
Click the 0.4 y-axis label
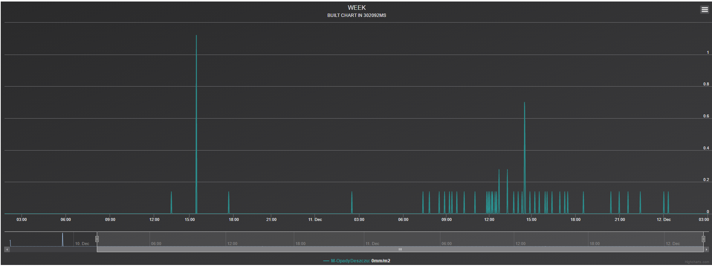pyautogui.click(x=706, y=148)
